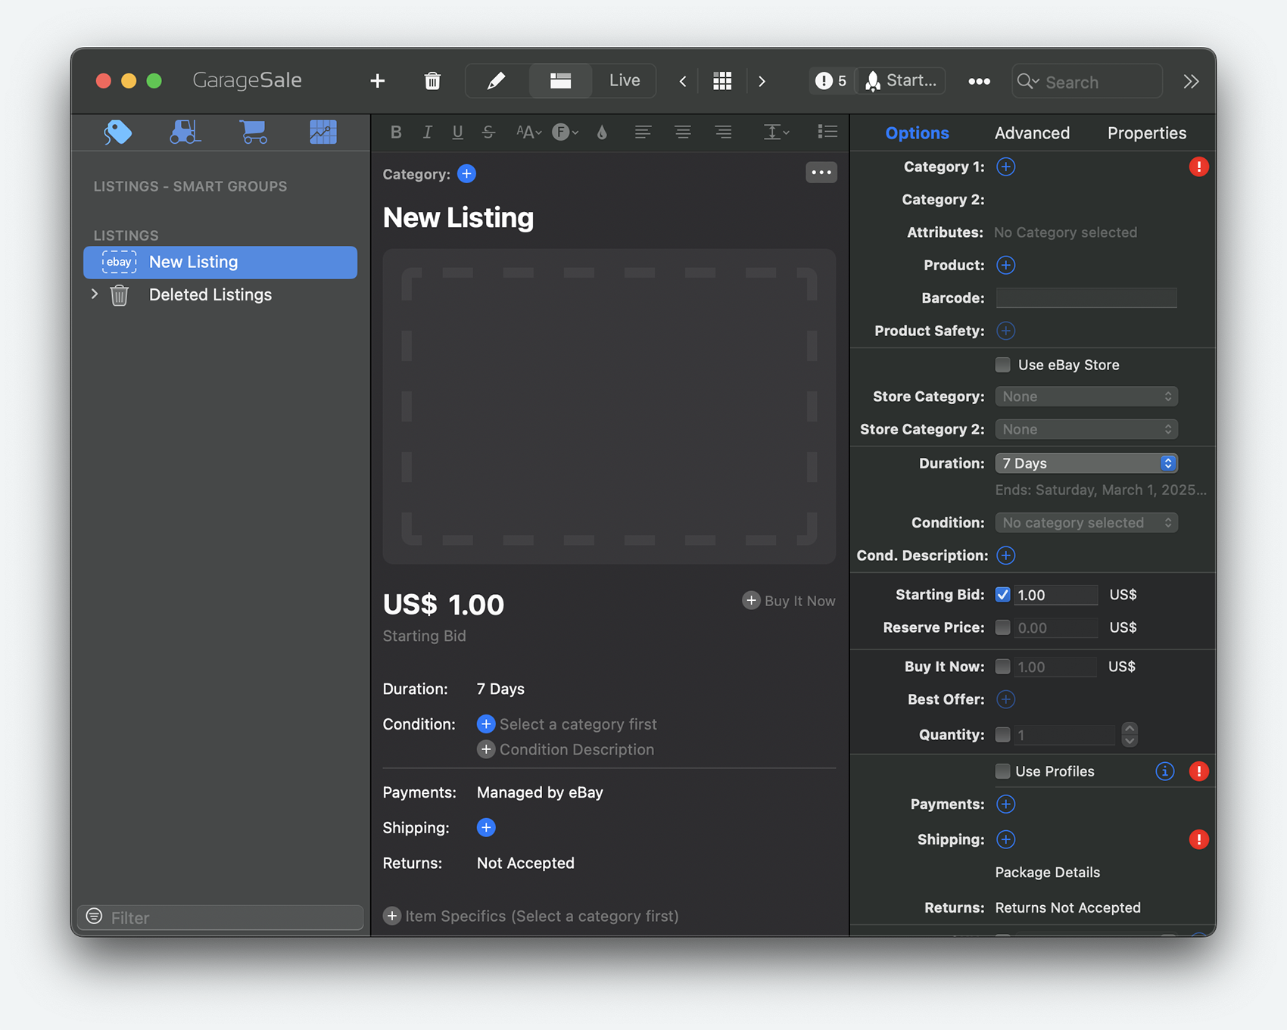Enable Use Profiles checkbox
Viewport: 1287px width, 1030px height.
(x=1003, y=771)
